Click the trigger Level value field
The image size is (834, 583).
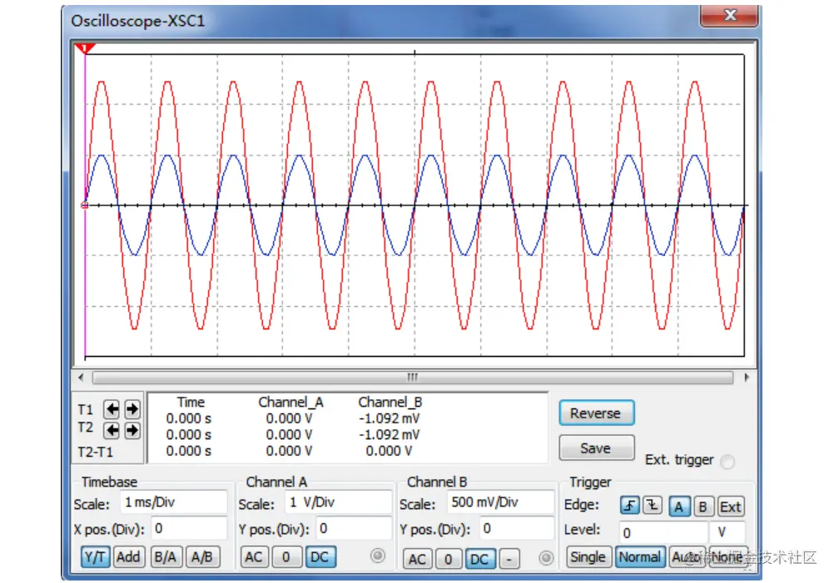point(663,532)
